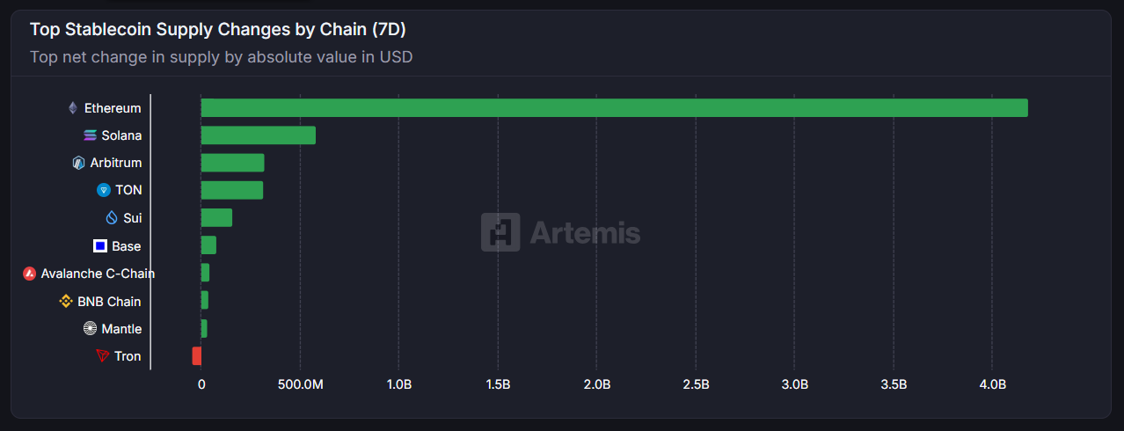The image size is (1124, 431).
Task: Click the '0' x-axis tick label
Action: [x=201, y=384]
